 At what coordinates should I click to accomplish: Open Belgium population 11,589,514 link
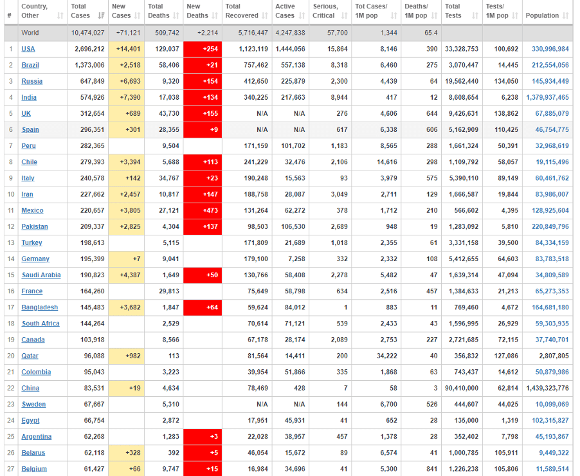[552, 469]
